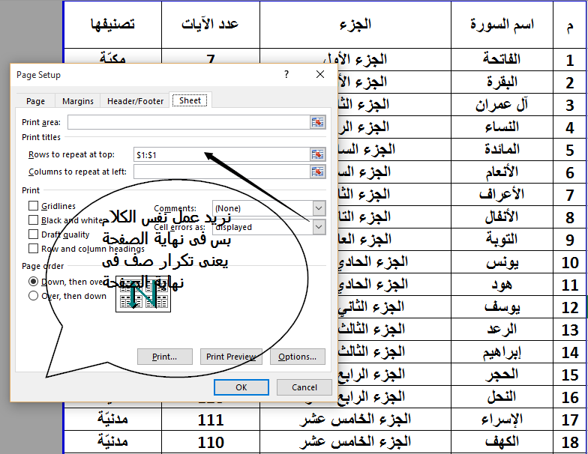Click the cell النساء
588x454 pixels.
tap(502, 127)
